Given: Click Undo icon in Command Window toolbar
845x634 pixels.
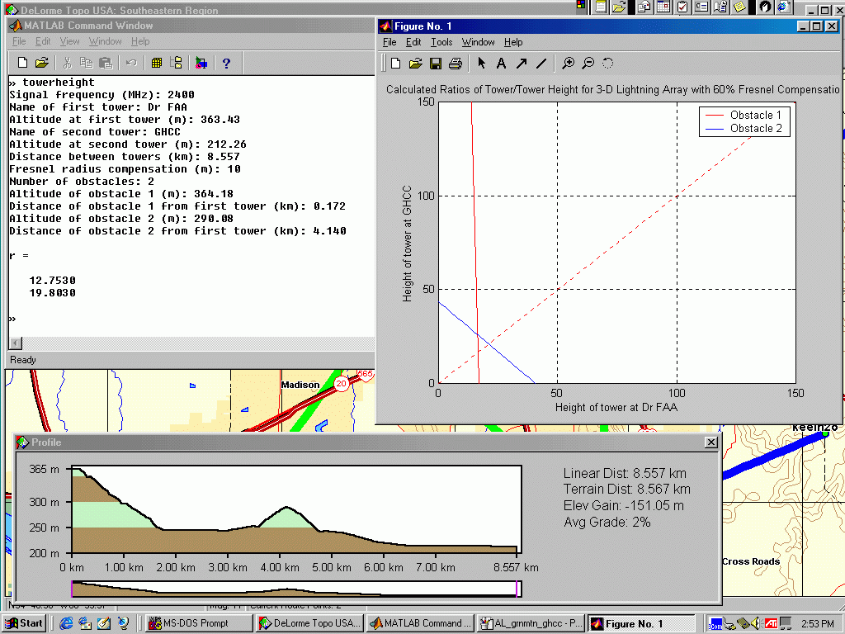Looking at the screenshot, I should [x=131, y=63].
